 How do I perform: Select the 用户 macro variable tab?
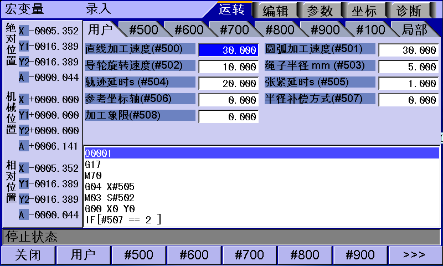(100, 29)
